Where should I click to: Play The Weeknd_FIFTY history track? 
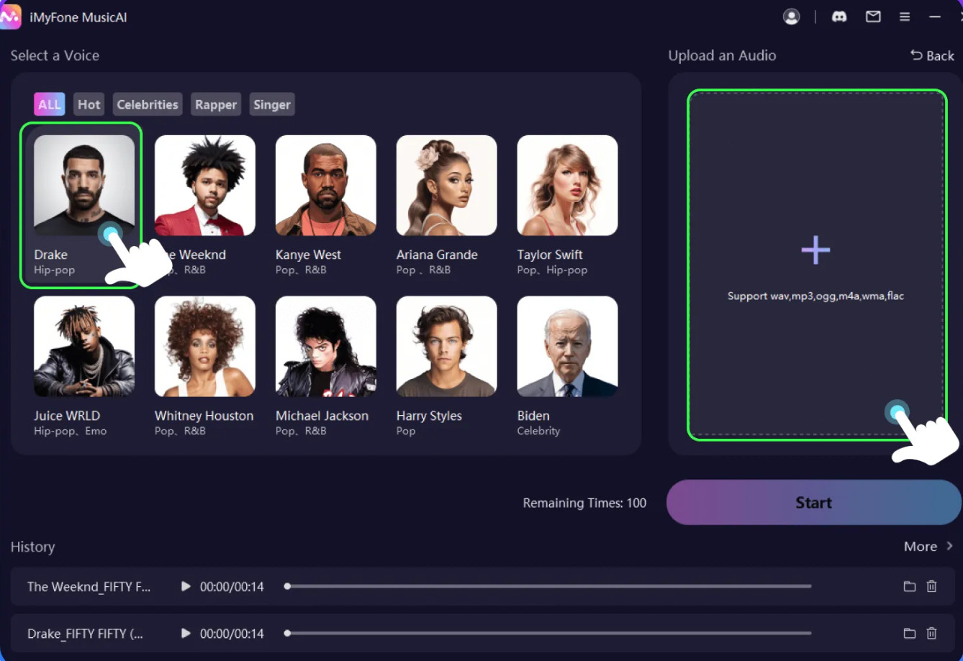[x=186, y=587]
